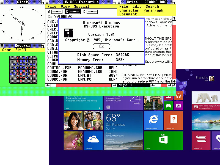Open the Weather tile for San Francisco
220x165 pixels.
[123, 131]
